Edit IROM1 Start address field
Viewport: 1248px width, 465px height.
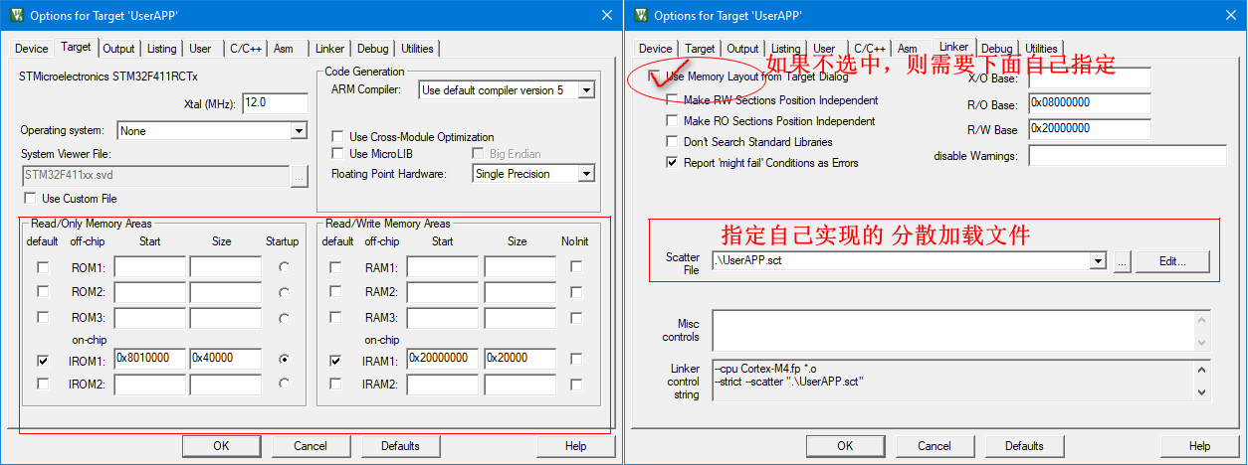150,359
